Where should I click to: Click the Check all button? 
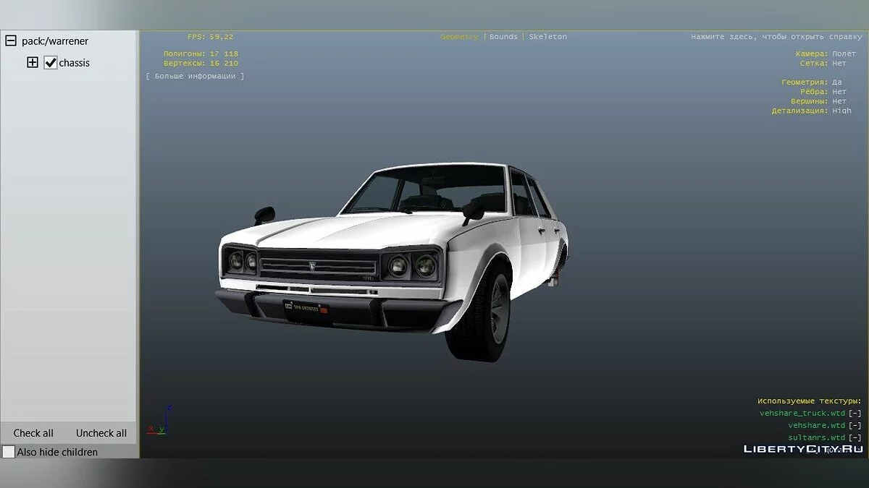[x=33, y=433]
